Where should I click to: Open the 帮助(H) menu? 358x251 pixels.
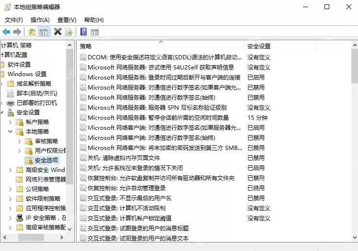pyautogui.click(x=94, y=20)
